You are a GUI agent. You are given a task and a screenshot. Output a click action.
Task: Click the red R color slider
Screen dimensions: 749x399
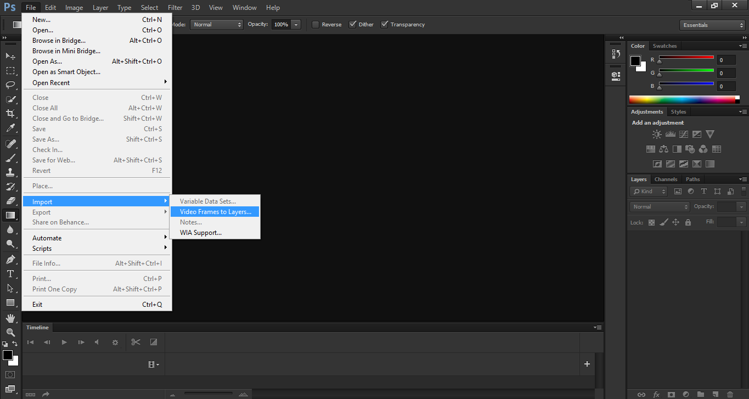click(686, 57)
